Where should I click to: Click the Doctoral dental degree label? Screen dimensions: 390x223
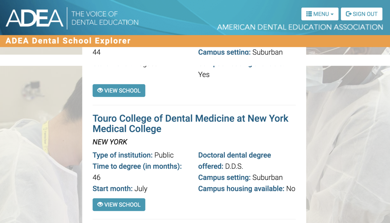click(x=234, y=155)
